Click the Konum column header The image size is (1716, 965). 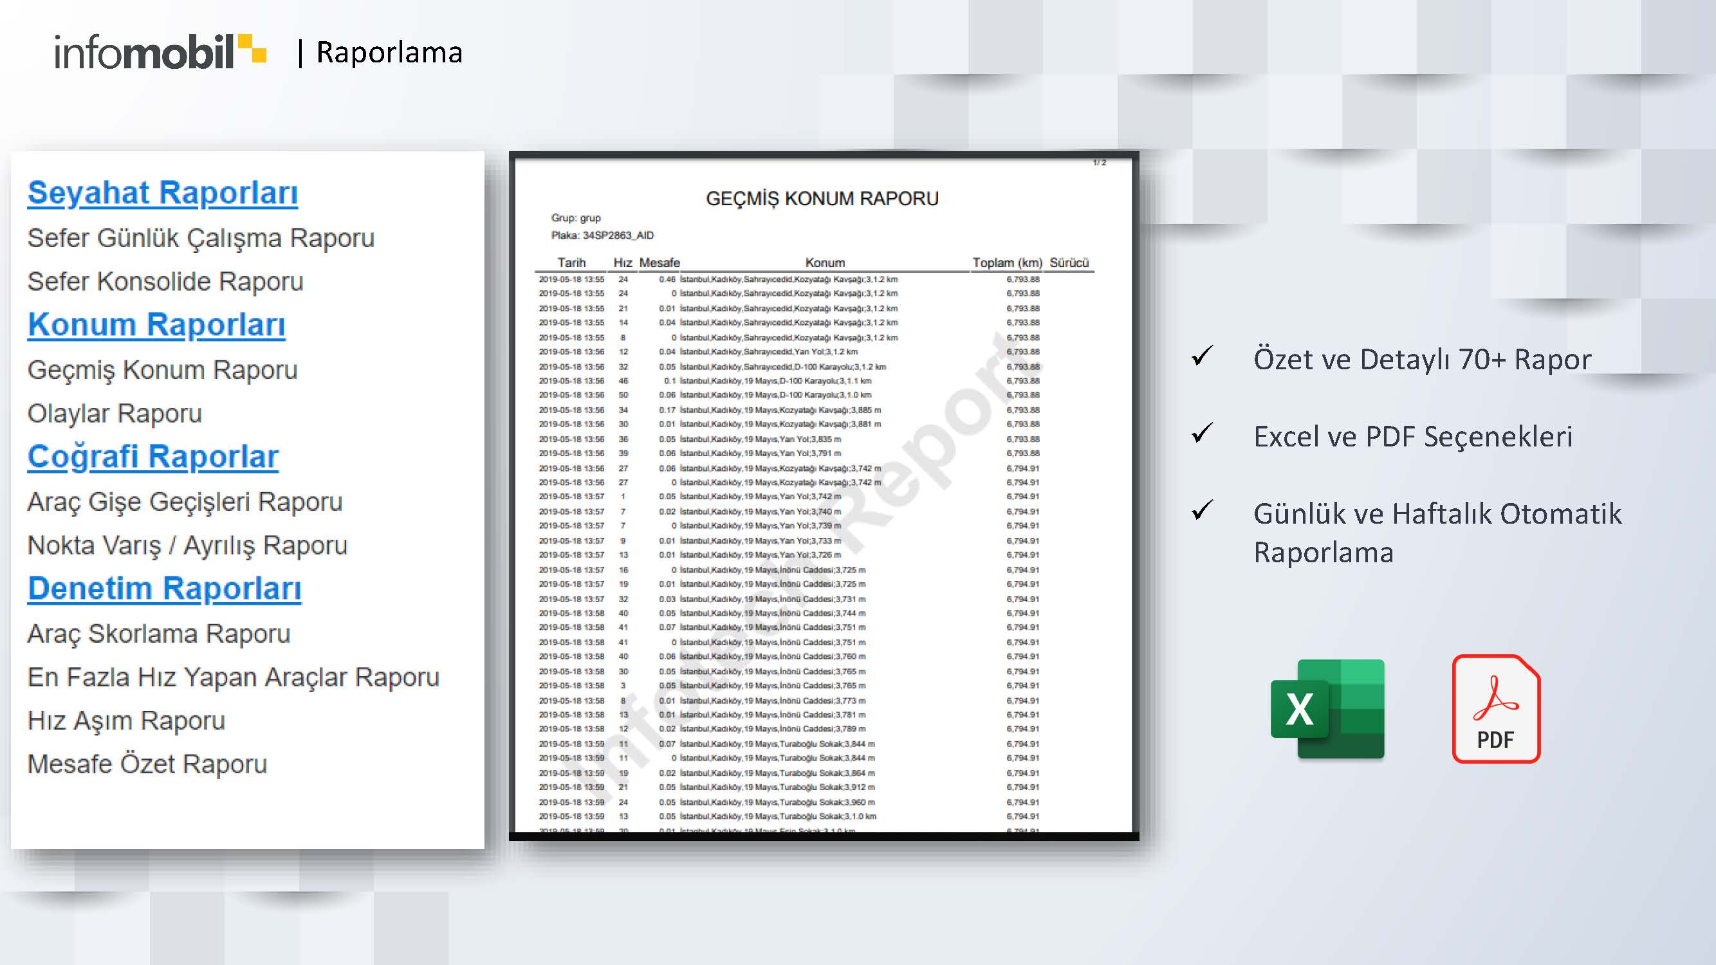(825, 262)
